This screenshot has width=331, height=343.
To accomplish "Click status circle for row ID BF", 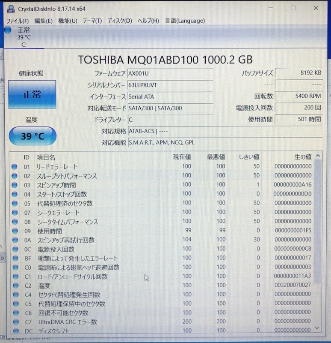I will [x=15, y=259].
